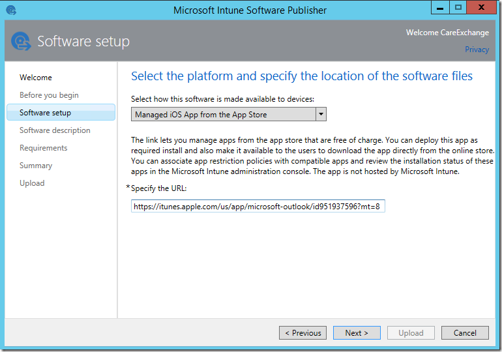Open the Software description step
The width and height of the screenshot is (502, 352).
[55, 130]
